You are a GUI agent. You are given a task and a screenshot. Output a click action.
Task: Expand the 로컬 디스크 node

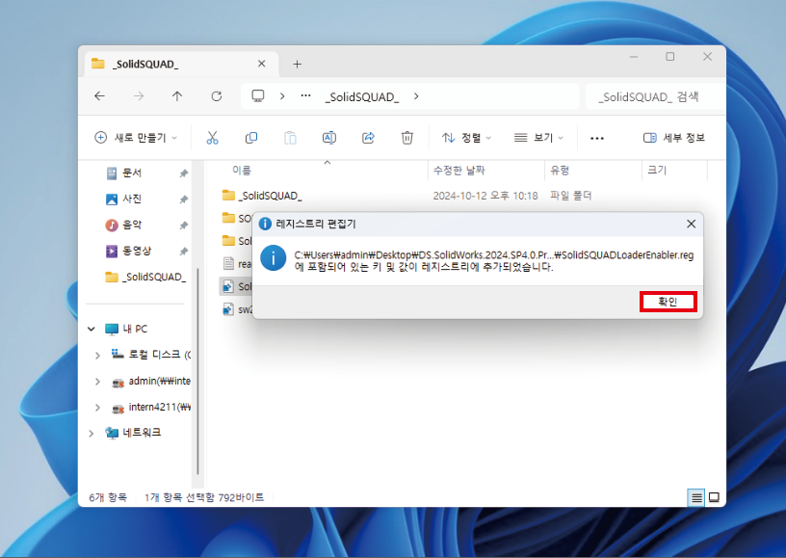point(97,355)
